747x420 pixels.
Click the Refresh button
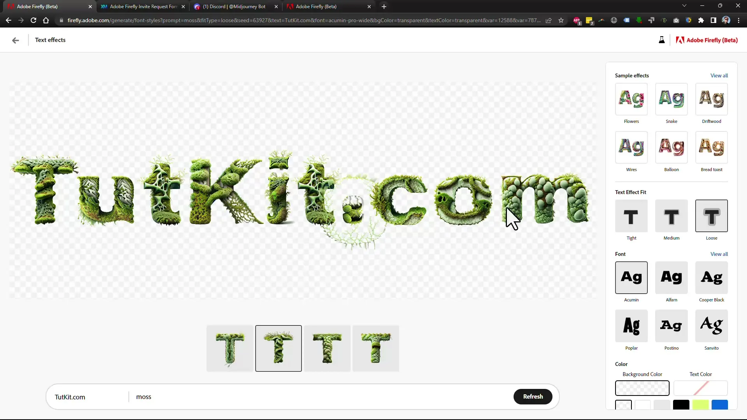pyautogui.click(x=533, y=396)
